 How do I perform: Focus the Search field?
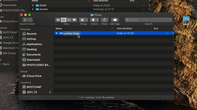(x=149, y=20)
